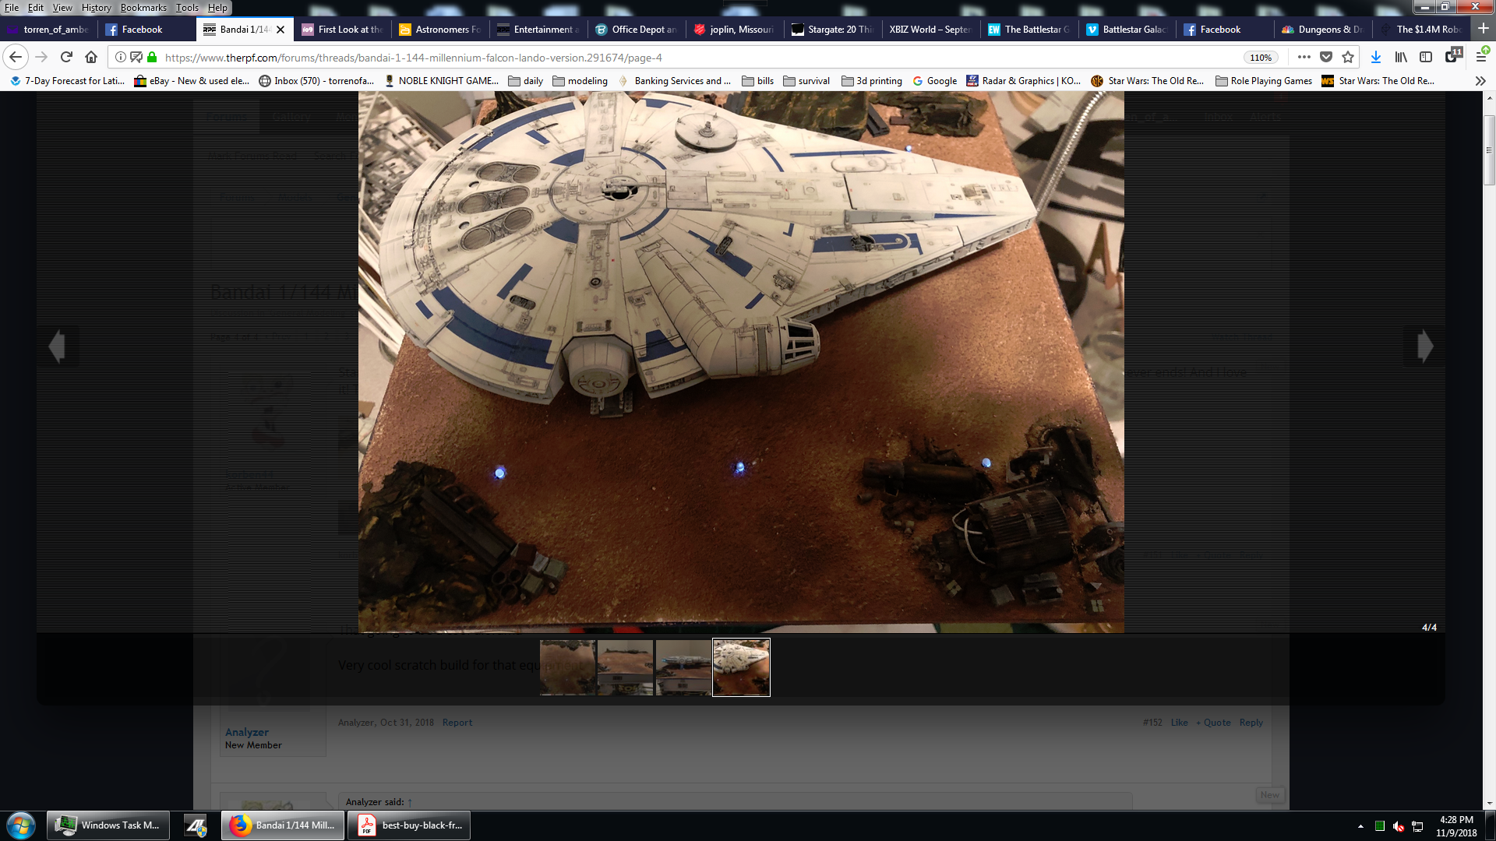Expand the 3d printing bookmarks folder
Image resolution: width=1496 pixels, height=841 pixels.
click(x=872, y=81)
